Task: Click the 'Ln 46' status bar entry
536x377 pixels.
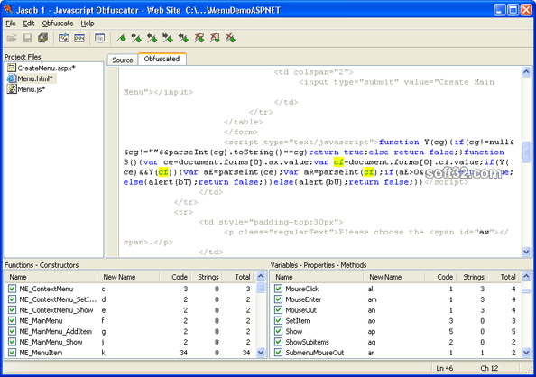Action: pyautogui.click(x=444, y=368)
